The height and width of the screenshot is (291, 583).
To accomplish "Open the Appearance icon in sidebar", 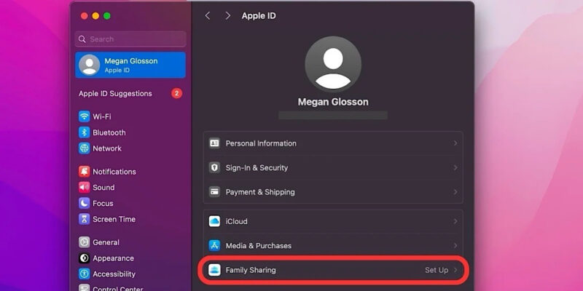I will tap(84, 258).
